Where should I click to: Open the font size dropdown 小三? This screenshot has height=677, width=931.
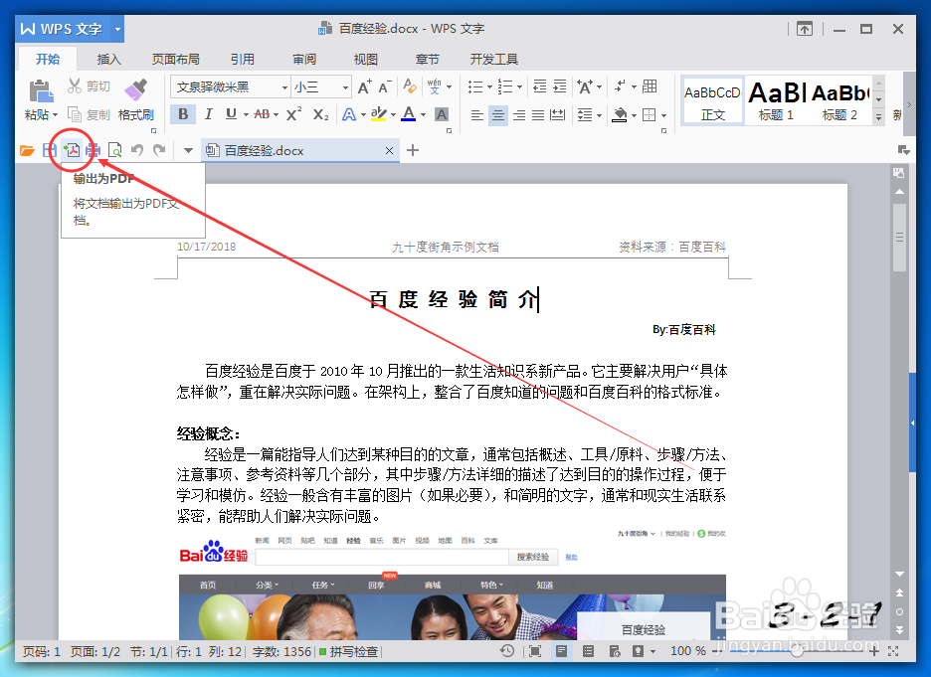pyautogui.click(x=345, y=87)
